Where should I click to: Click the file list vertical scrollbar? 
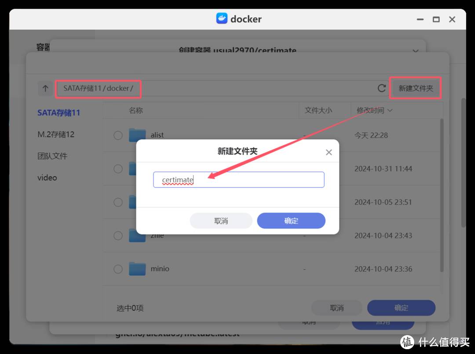tap(442, 195)
